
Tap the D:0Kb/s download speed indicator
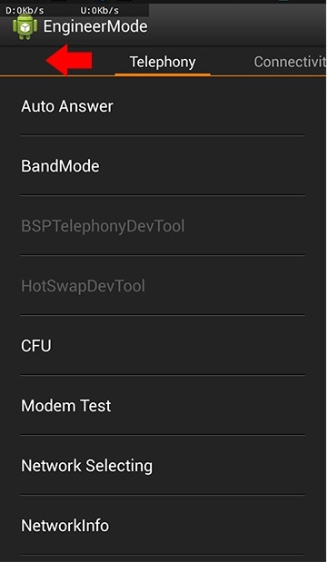click(25, 10)
